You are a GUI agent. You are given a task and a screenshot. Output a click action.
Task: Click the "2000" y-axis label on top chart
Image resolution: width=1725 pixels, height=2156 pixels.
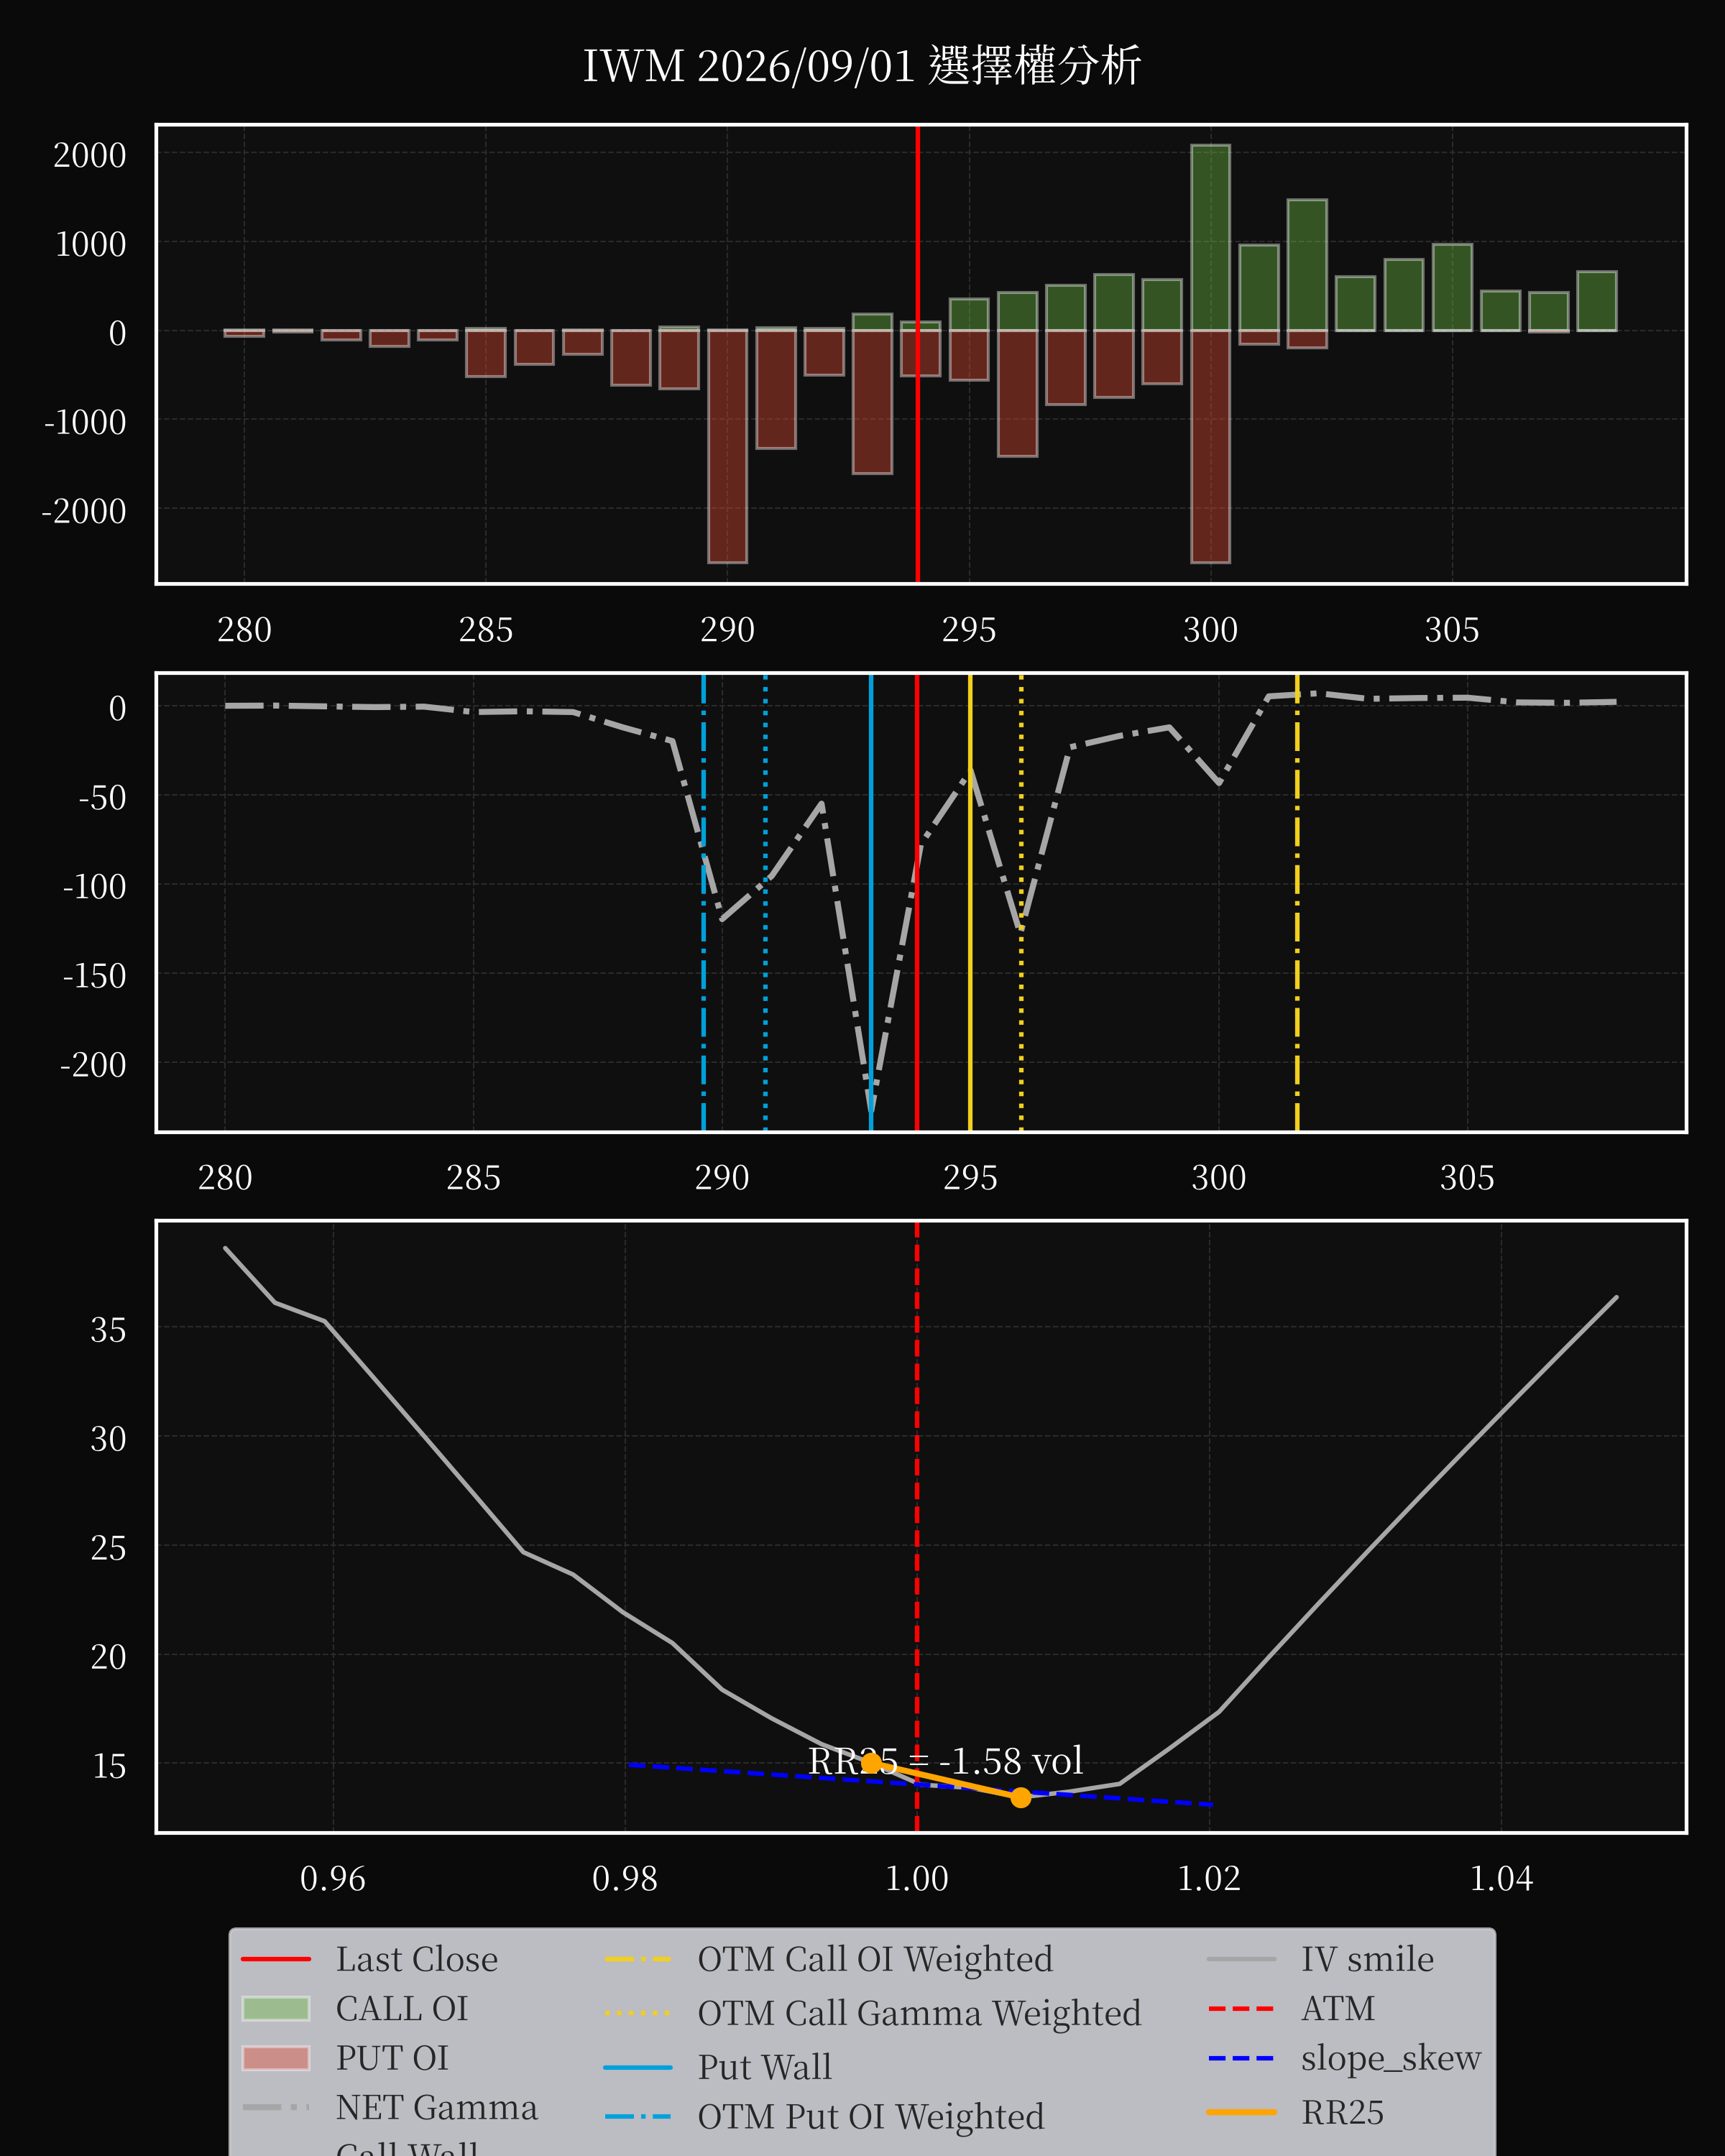pyautogui.click(x=89, y=155)
